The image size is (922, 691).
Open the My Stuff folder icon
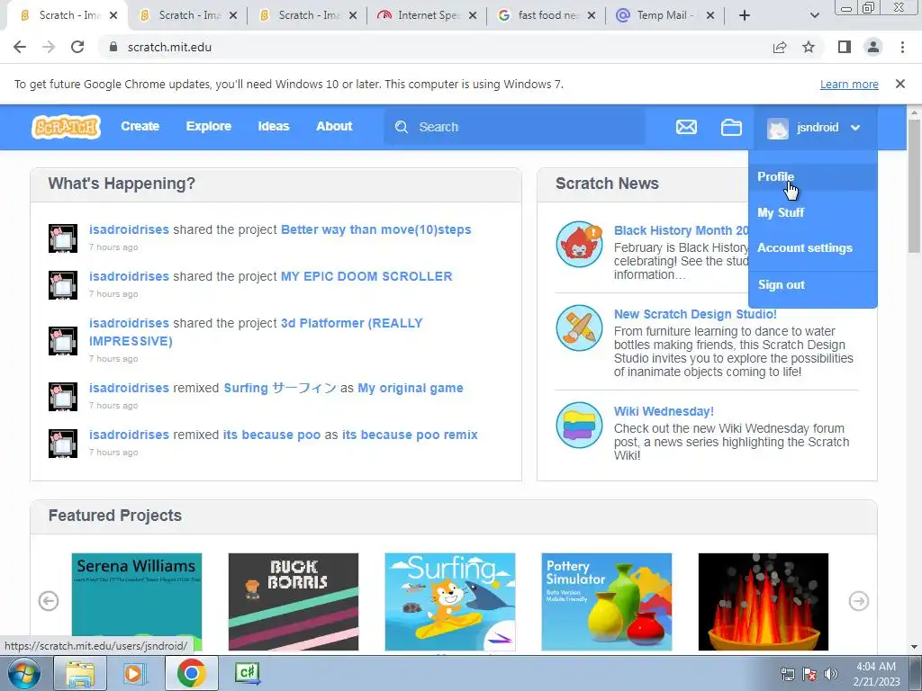(x=731, y=127)
